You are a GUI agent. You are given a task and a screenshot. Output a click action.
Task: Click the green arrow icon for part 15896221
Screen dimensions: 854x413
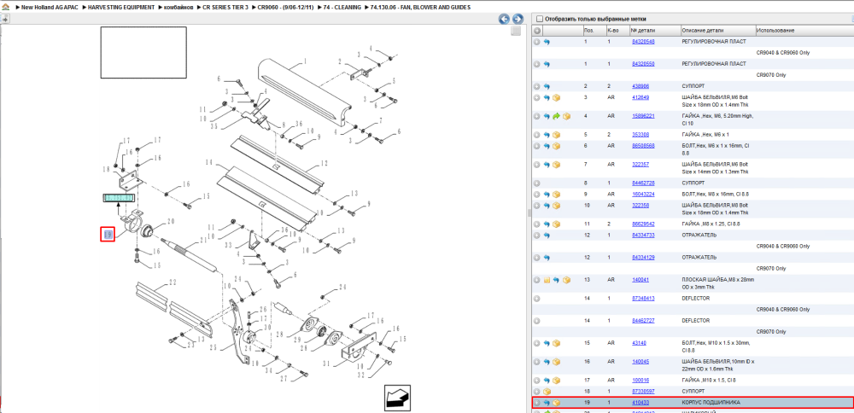pyautogui.click(x=557, y=116)
